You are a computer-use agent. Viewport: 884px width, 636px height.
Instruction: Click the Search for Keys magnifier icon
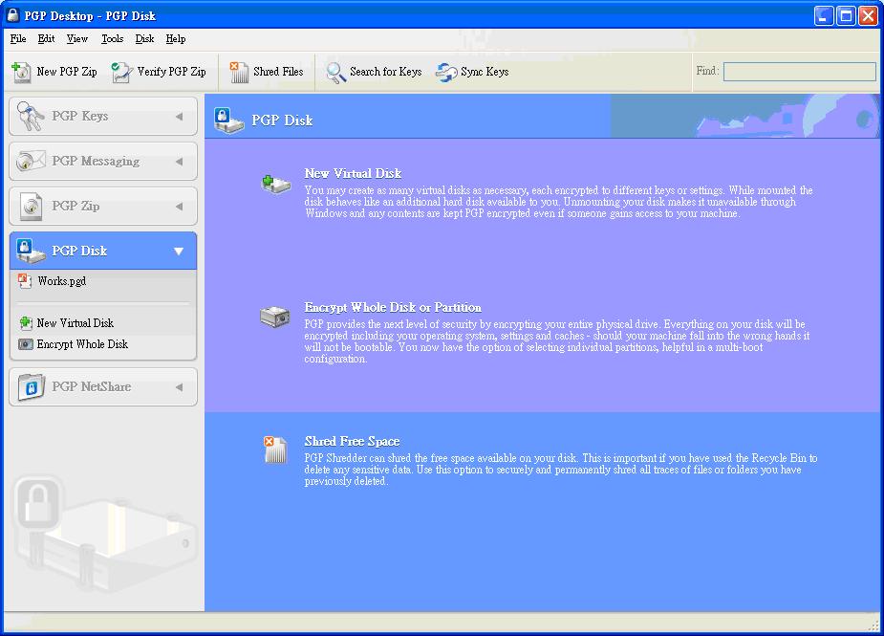coord(335,73)
